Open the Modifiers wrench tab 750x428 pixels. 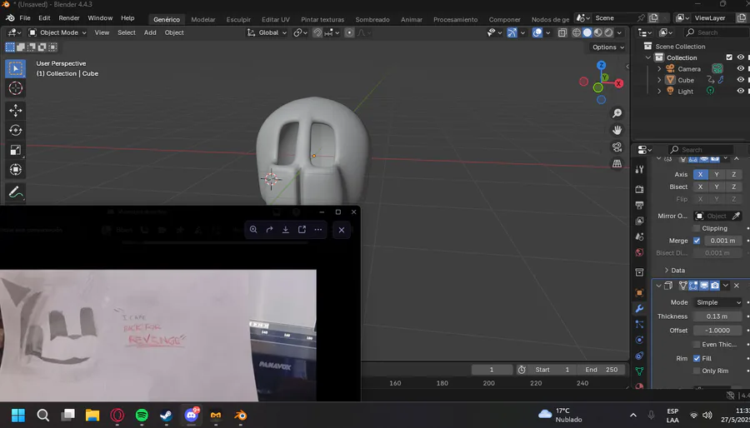(x=639, y=309)
